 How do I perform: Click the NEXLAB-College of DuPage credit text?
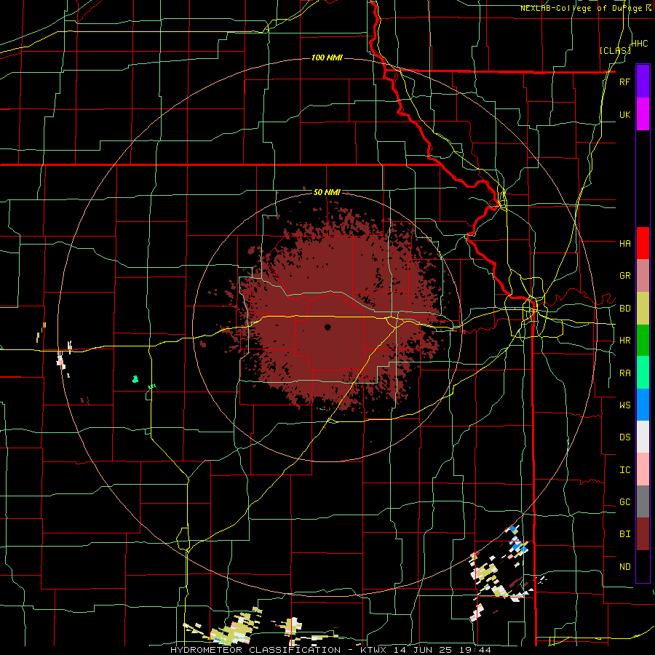[x=581, y=8]
